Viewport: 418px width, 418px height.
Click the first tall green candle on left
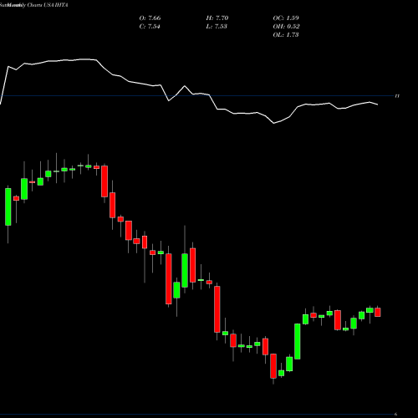click(8, 206)
